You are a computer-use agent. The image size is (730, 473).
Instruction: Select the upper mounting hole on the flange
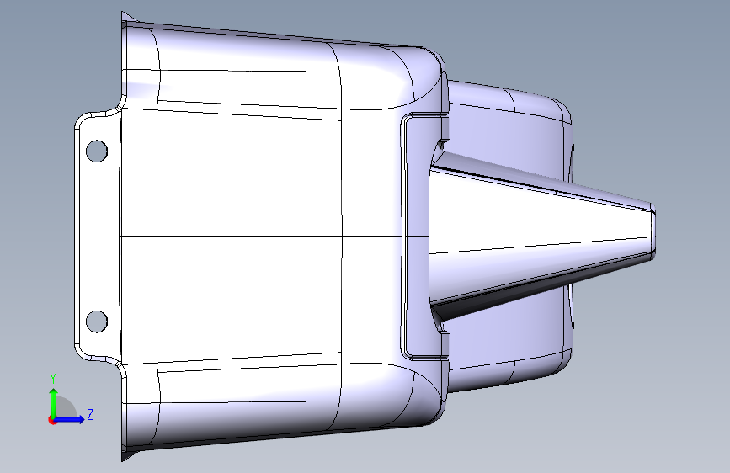97,151
